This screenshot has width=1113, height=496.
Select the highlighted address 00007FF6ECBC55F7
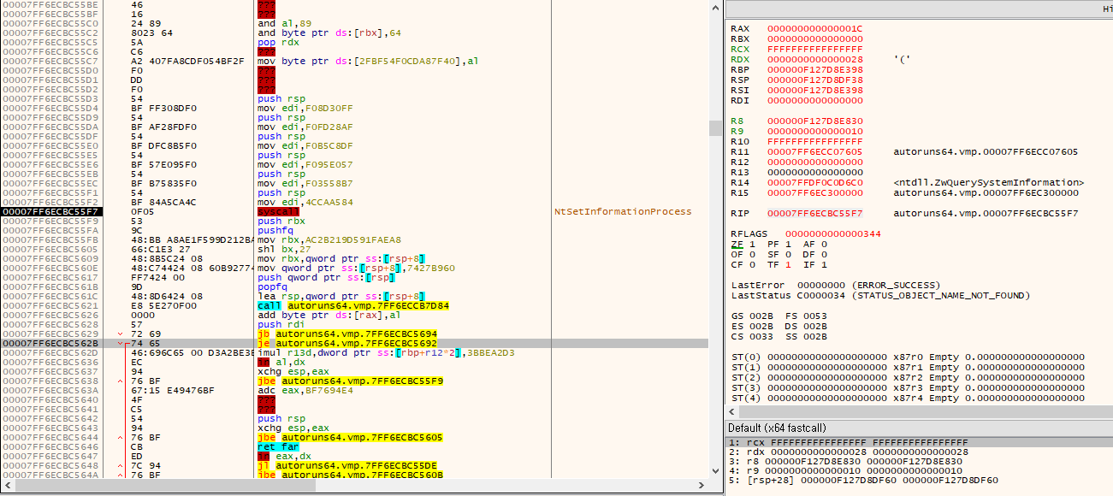click(x=50, y=211)
